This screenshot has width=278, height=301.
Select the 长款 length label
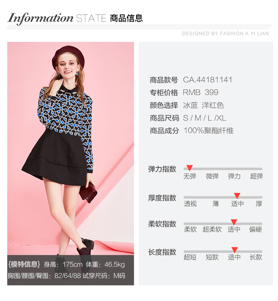click(x=256, y=257)
